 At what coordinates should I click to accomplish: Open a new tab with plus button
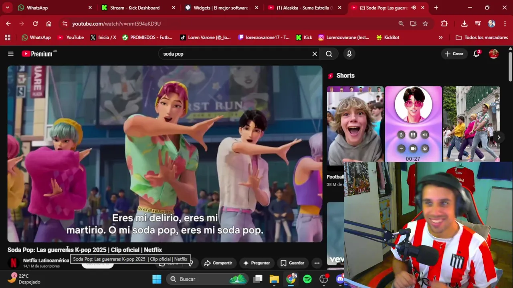pos(436,8)
